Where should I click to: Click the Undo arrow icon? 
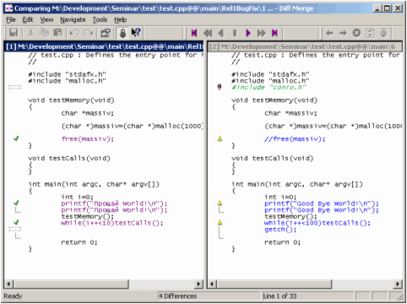click(x=74, y=33)
